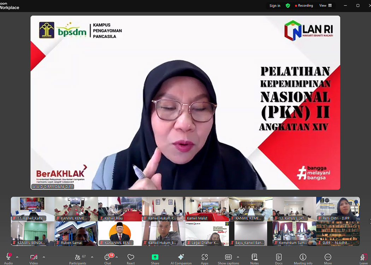371x265 pixels.
Task: Open the Notes tool
Action: click(254, 258)
